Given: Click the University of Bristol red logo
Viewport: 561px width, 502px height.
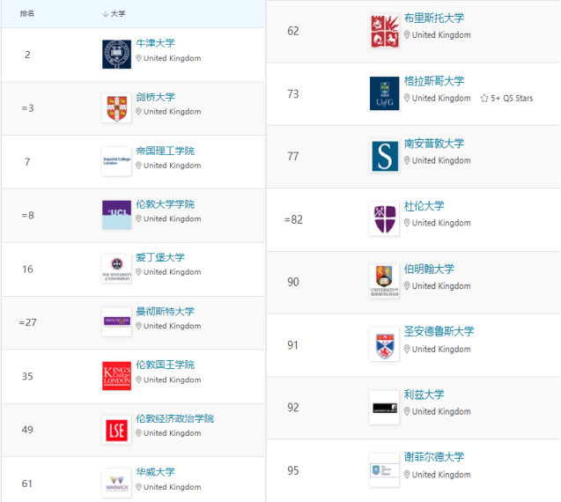Looking at the screenshot, I should point(384,32).
